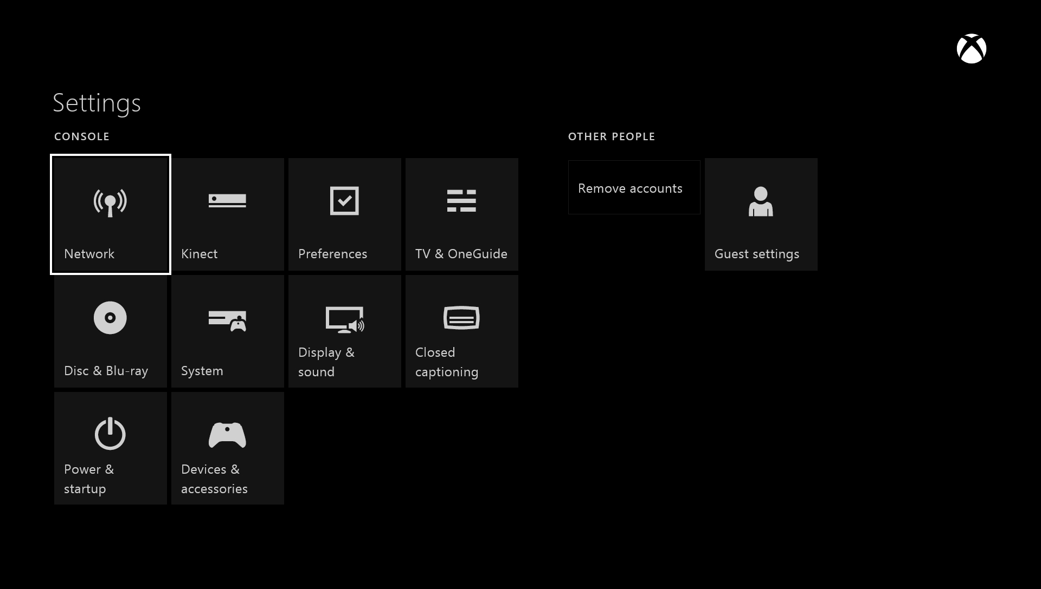
Task: Navigate to Console section
Action: click(x=81, y=136)
